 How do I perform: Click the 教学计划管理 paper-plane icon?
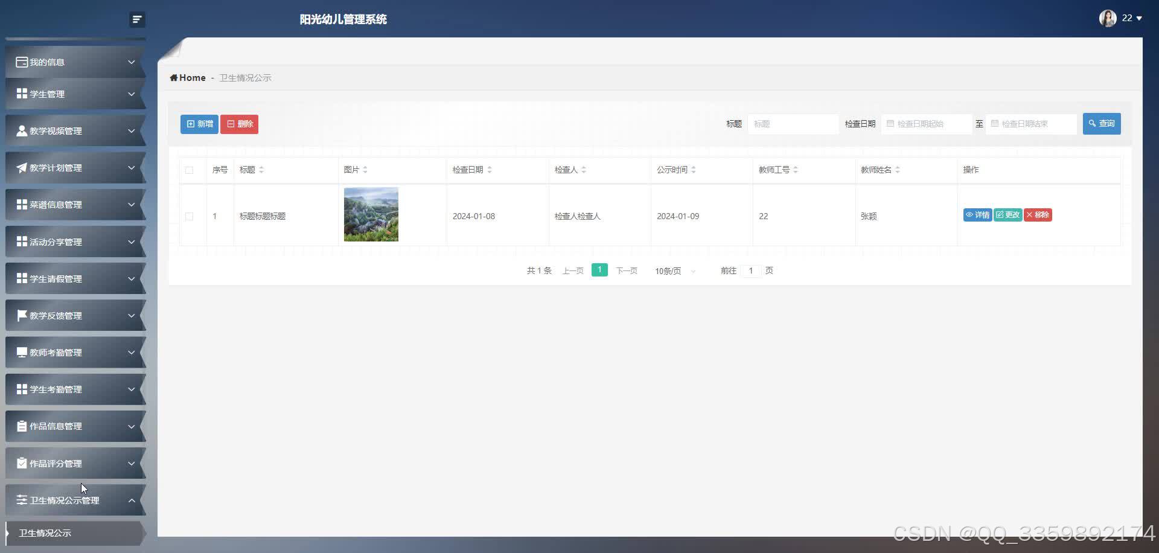pyautogui.click(x=22, y=168)
